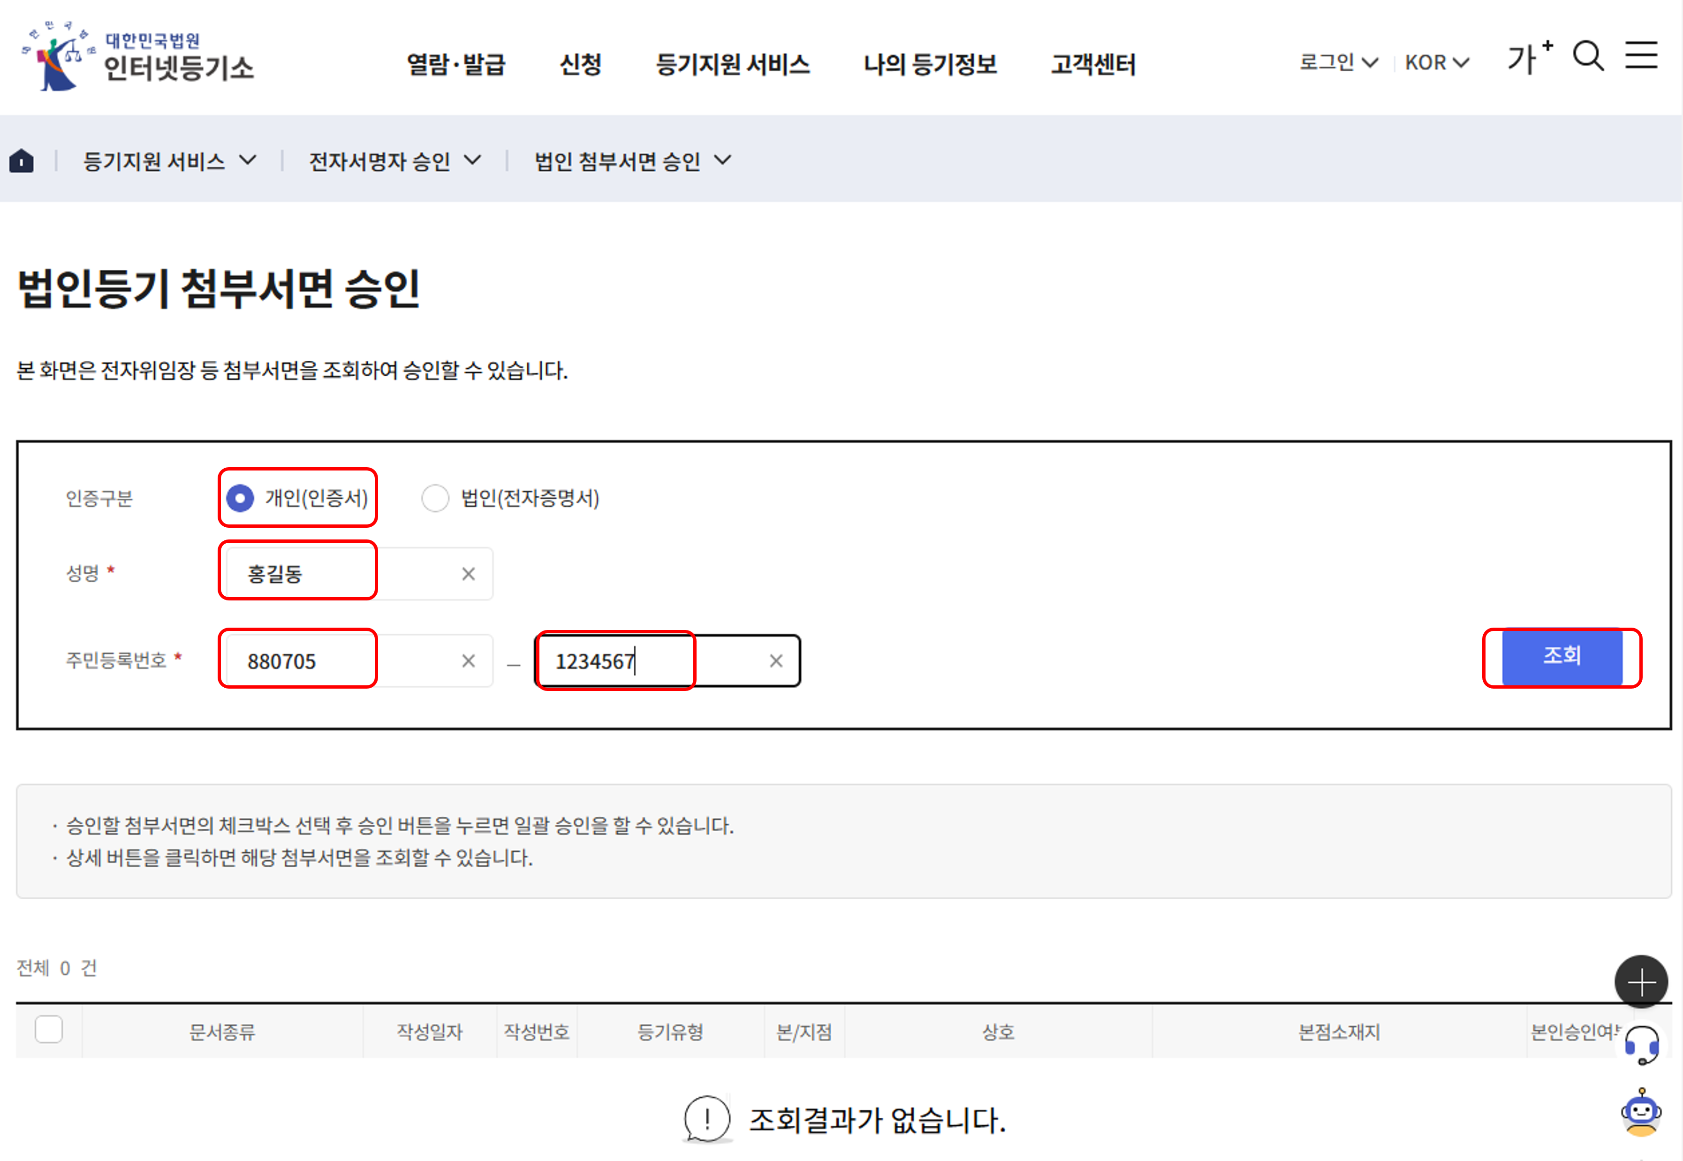The image size is (1683, 1161).
Task: Select the 법인(전자증명서) radio button
Action: 435,498
